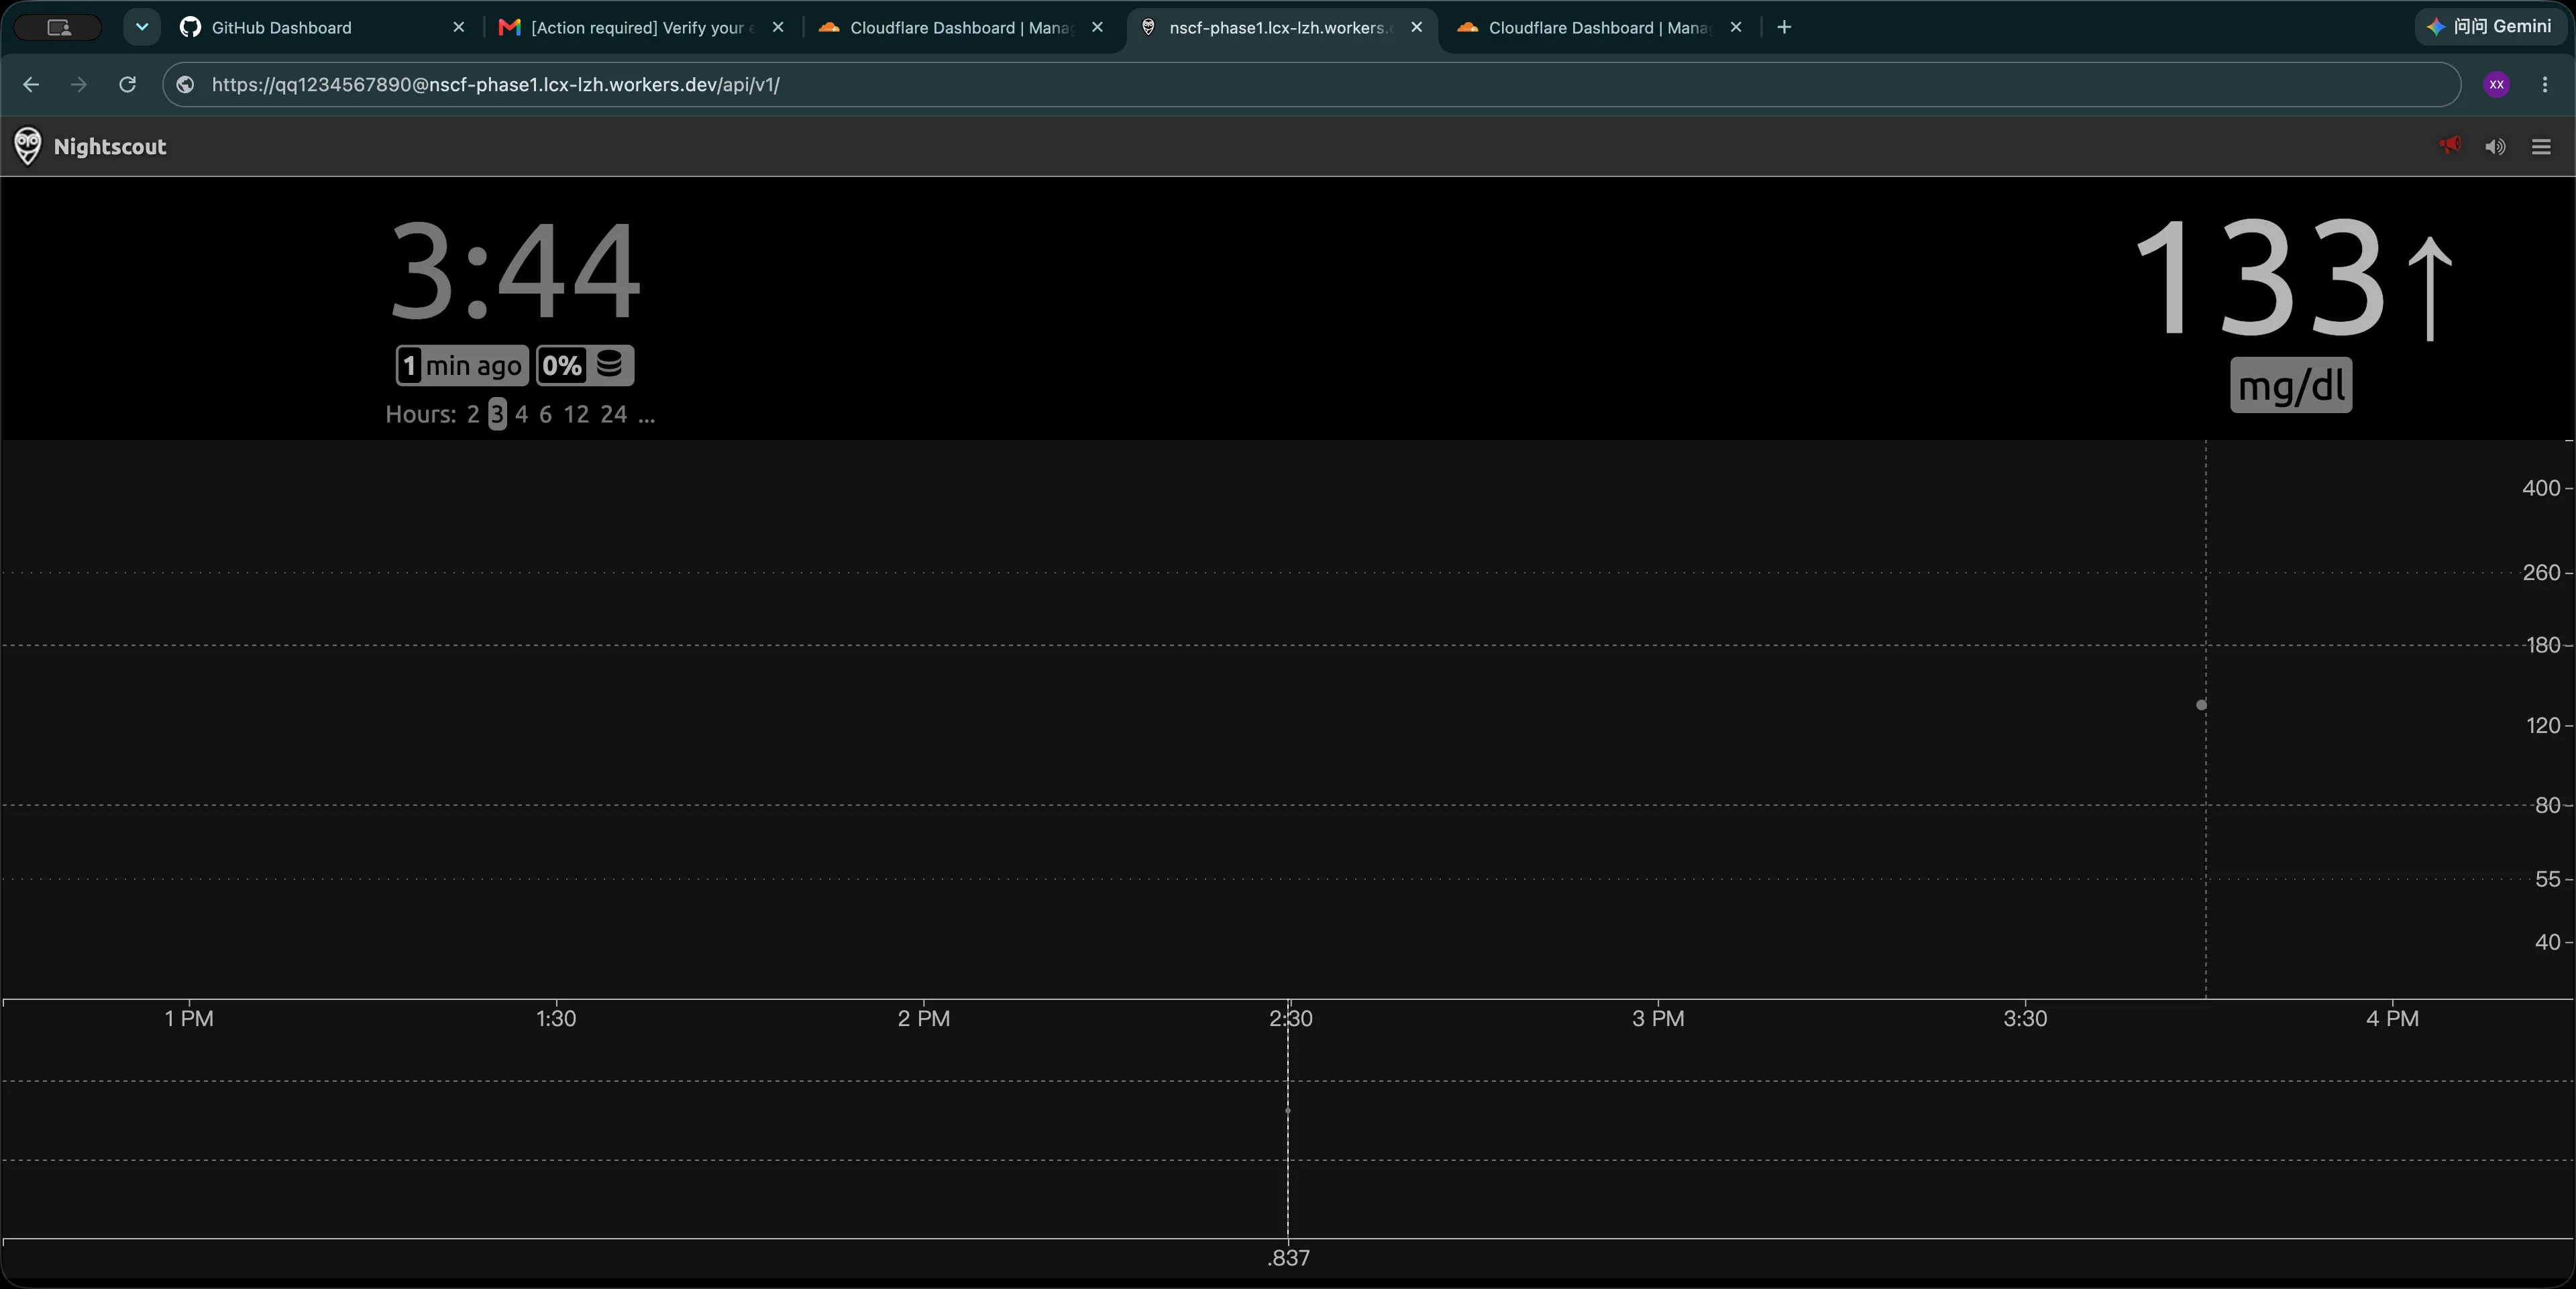The image size is (2576, 1289).
Task: Go forward in browser history
Action: coord(79,85)
